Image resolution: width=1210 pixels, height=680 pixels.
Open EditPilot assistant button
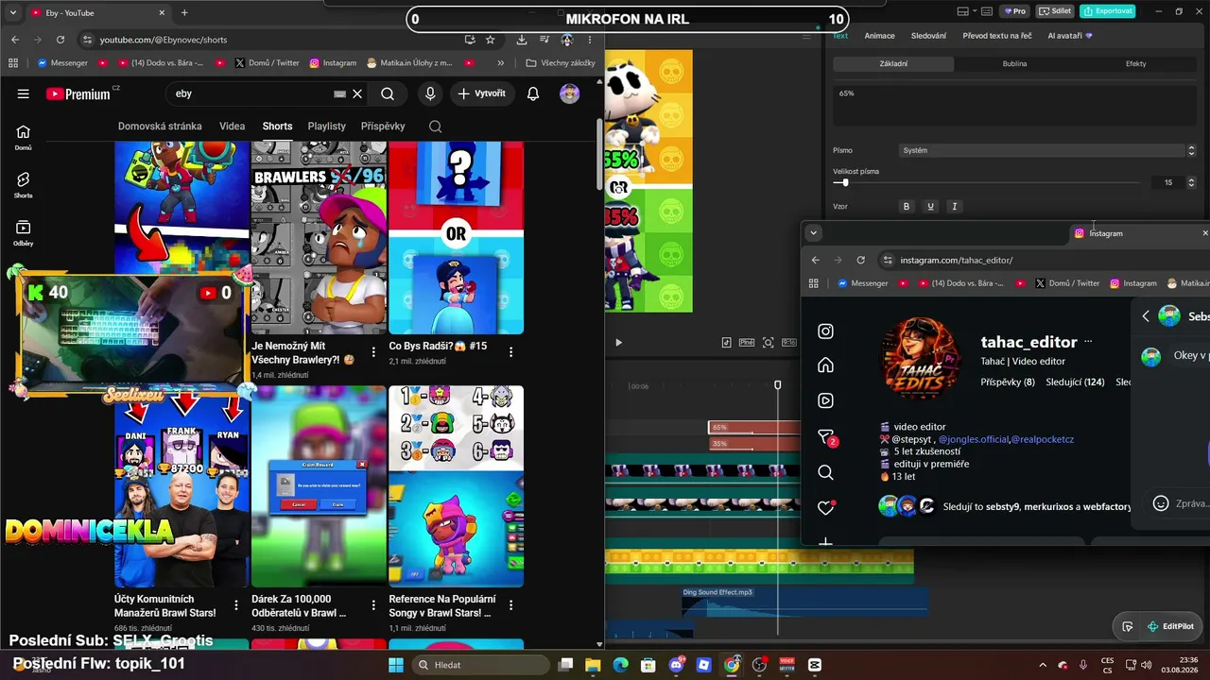point(1170,626)
